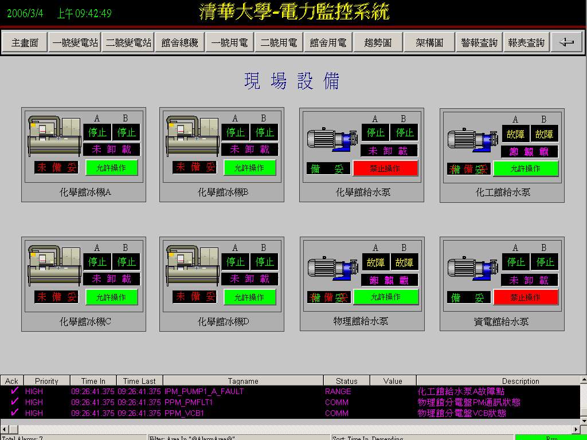Toggle acknowledge checkmark for PPM_VCB1 alarm
587x440 pixels.
(x=14, y=412)
